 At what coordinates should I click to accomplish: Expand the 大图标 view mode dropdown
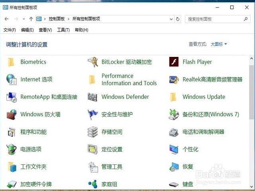[x=219, y=44]
